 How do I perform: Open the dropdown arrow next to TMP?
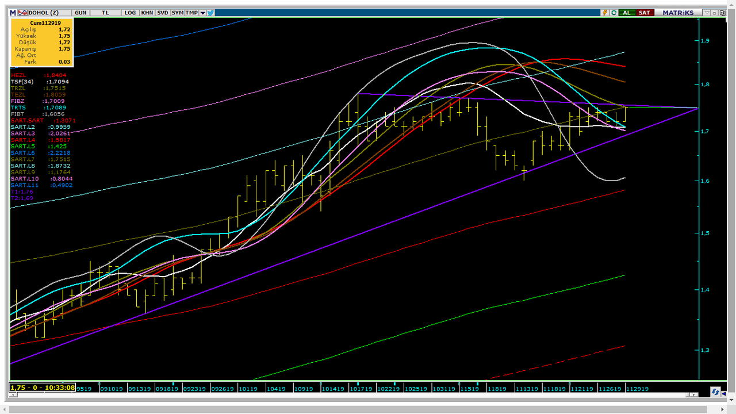click(203, 12)
